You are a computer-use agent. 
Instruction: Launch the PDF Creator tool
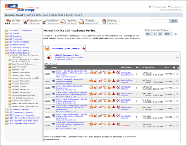pyautogui.click(x=90, y=22)
